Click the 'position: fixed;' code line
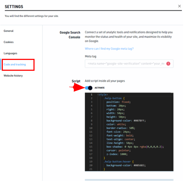This screenshot has width=184, height=183. tap(118, 102)
